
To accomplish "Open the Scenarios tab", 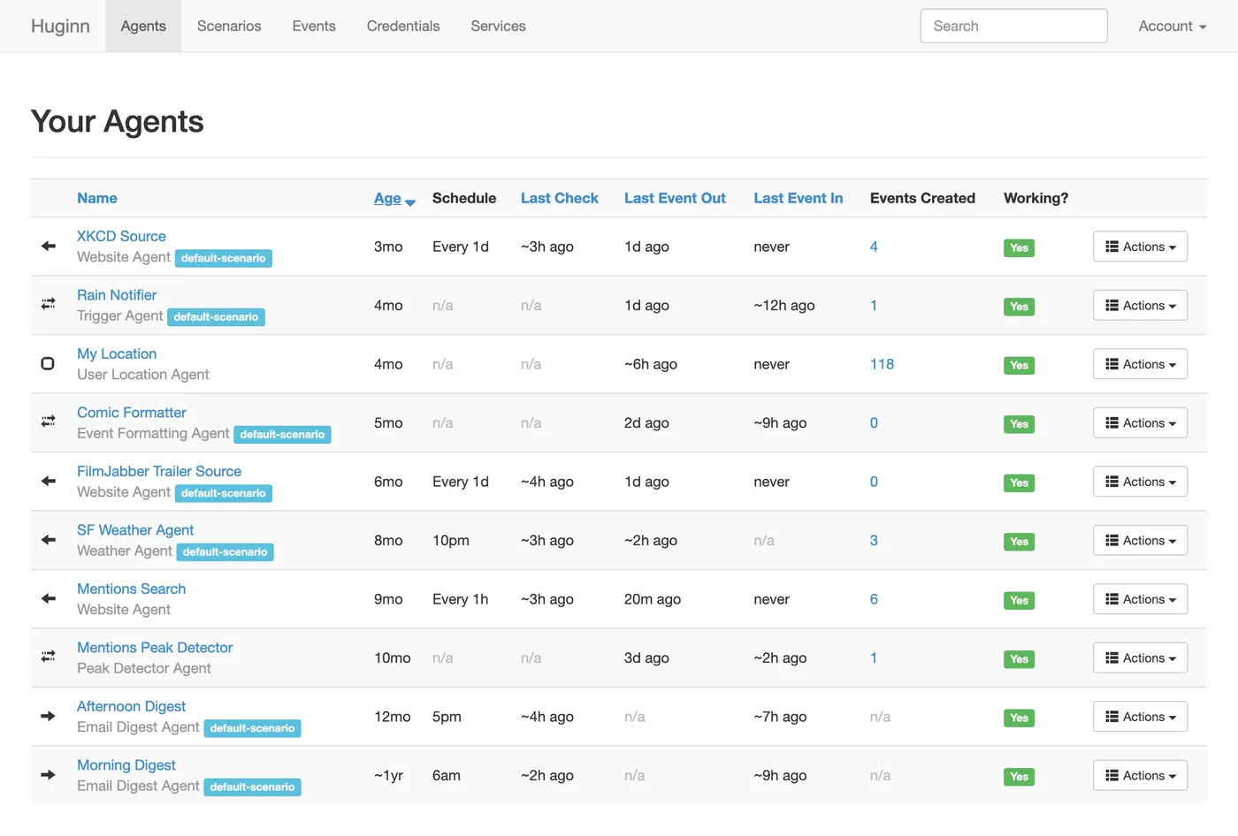I will tap(229, 26).
